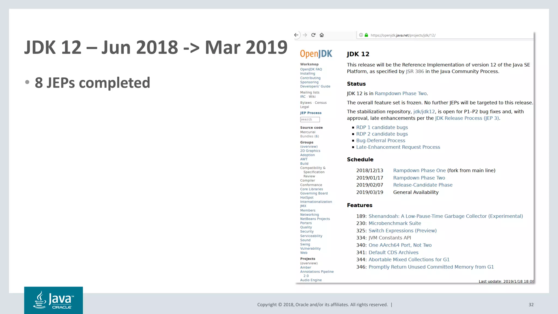The height and width of the screenshot is (314, 558).
Task: Open 2D Graphics group link
Action: coord(310,151)
